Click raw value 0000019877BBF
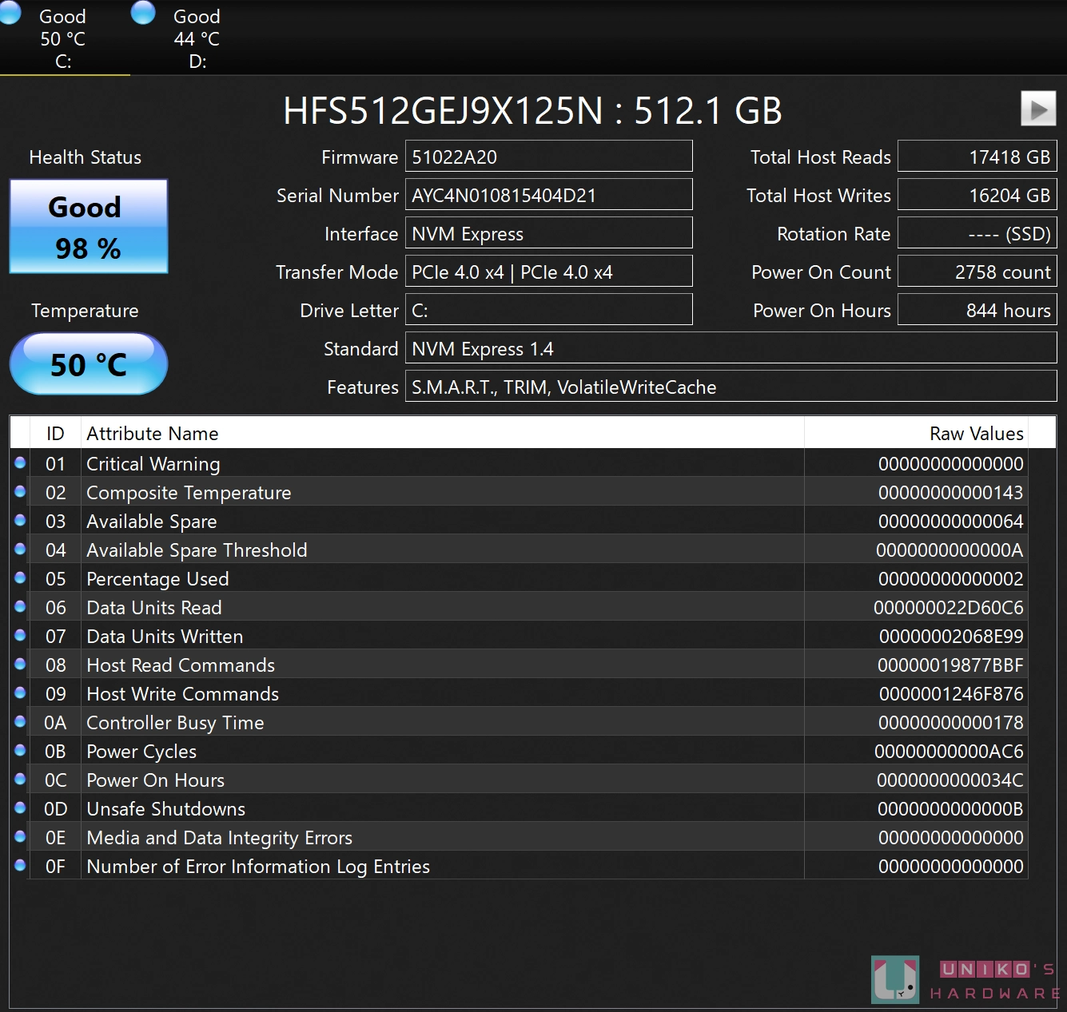 click(950, 665)
